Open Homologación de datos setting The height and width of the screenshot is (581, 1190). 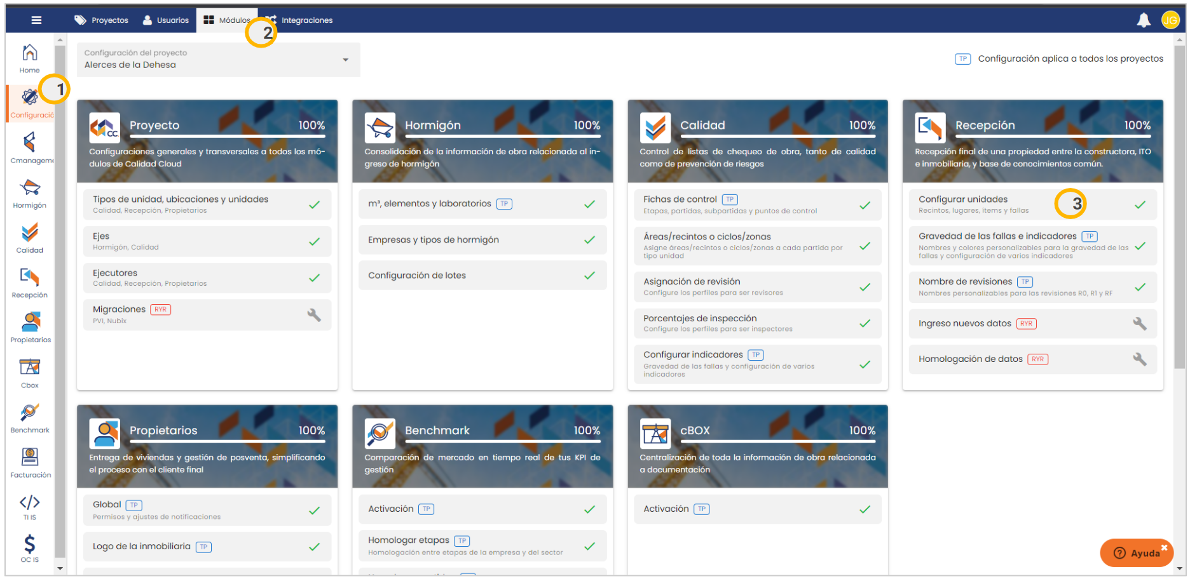point(970,359)
